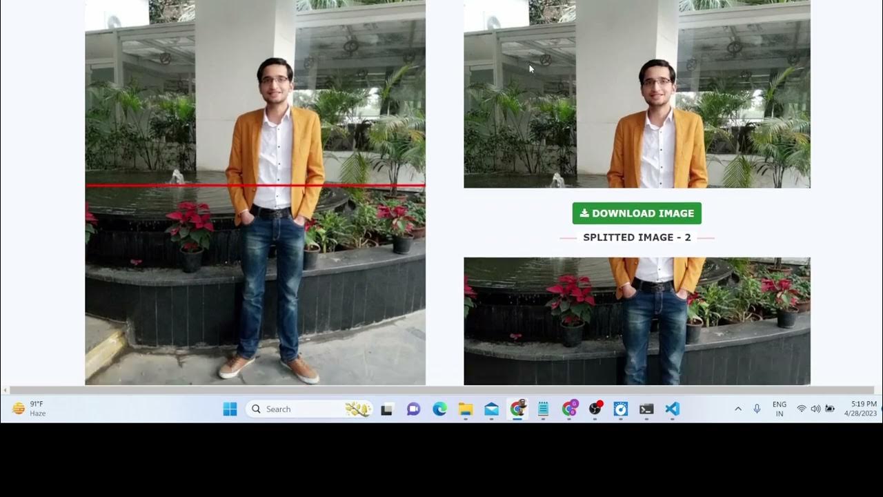883x497 pixels.
Task: Open the Windows Start menu
Action: pos(230,409)
